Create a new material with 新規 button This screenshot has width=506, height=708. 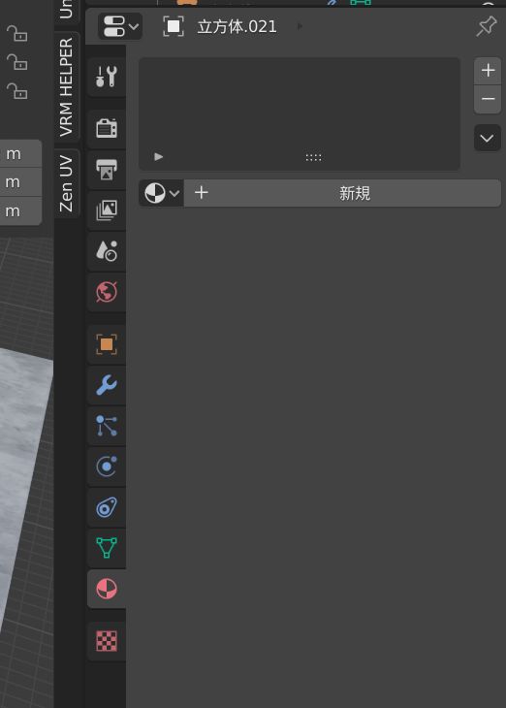coord(342,193)
